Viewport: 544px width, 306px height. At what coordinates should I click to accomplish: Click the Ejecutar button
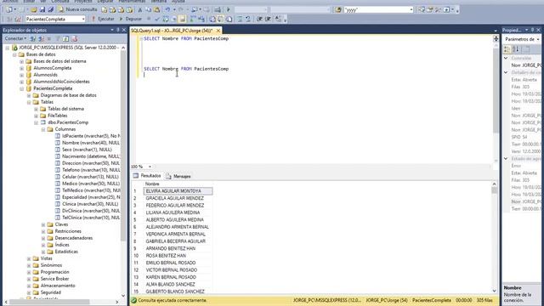pos(103,19)
